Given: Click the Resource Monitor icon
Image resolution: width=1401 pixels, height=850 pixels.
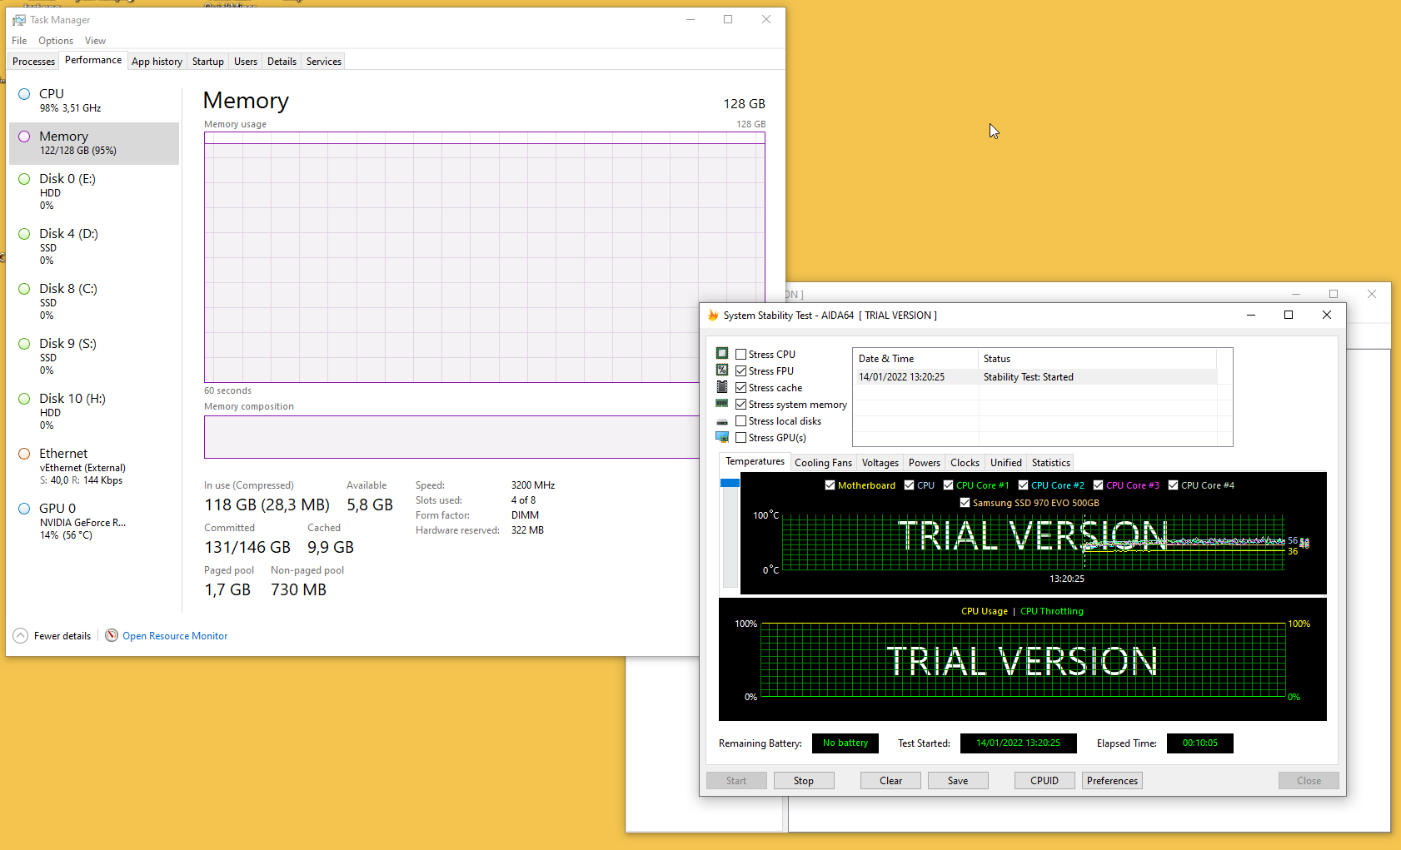Looking at the screenshot, I should [112, 635].
